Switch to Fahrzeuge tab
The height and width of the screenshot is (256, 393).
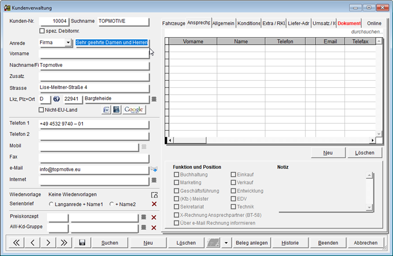pyautogui.click(x=173, y=24)
